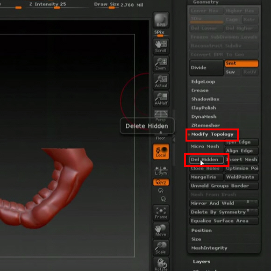Click Convert BPR To Geo button
Screen dimensions: 271x271
pos(224,55)
